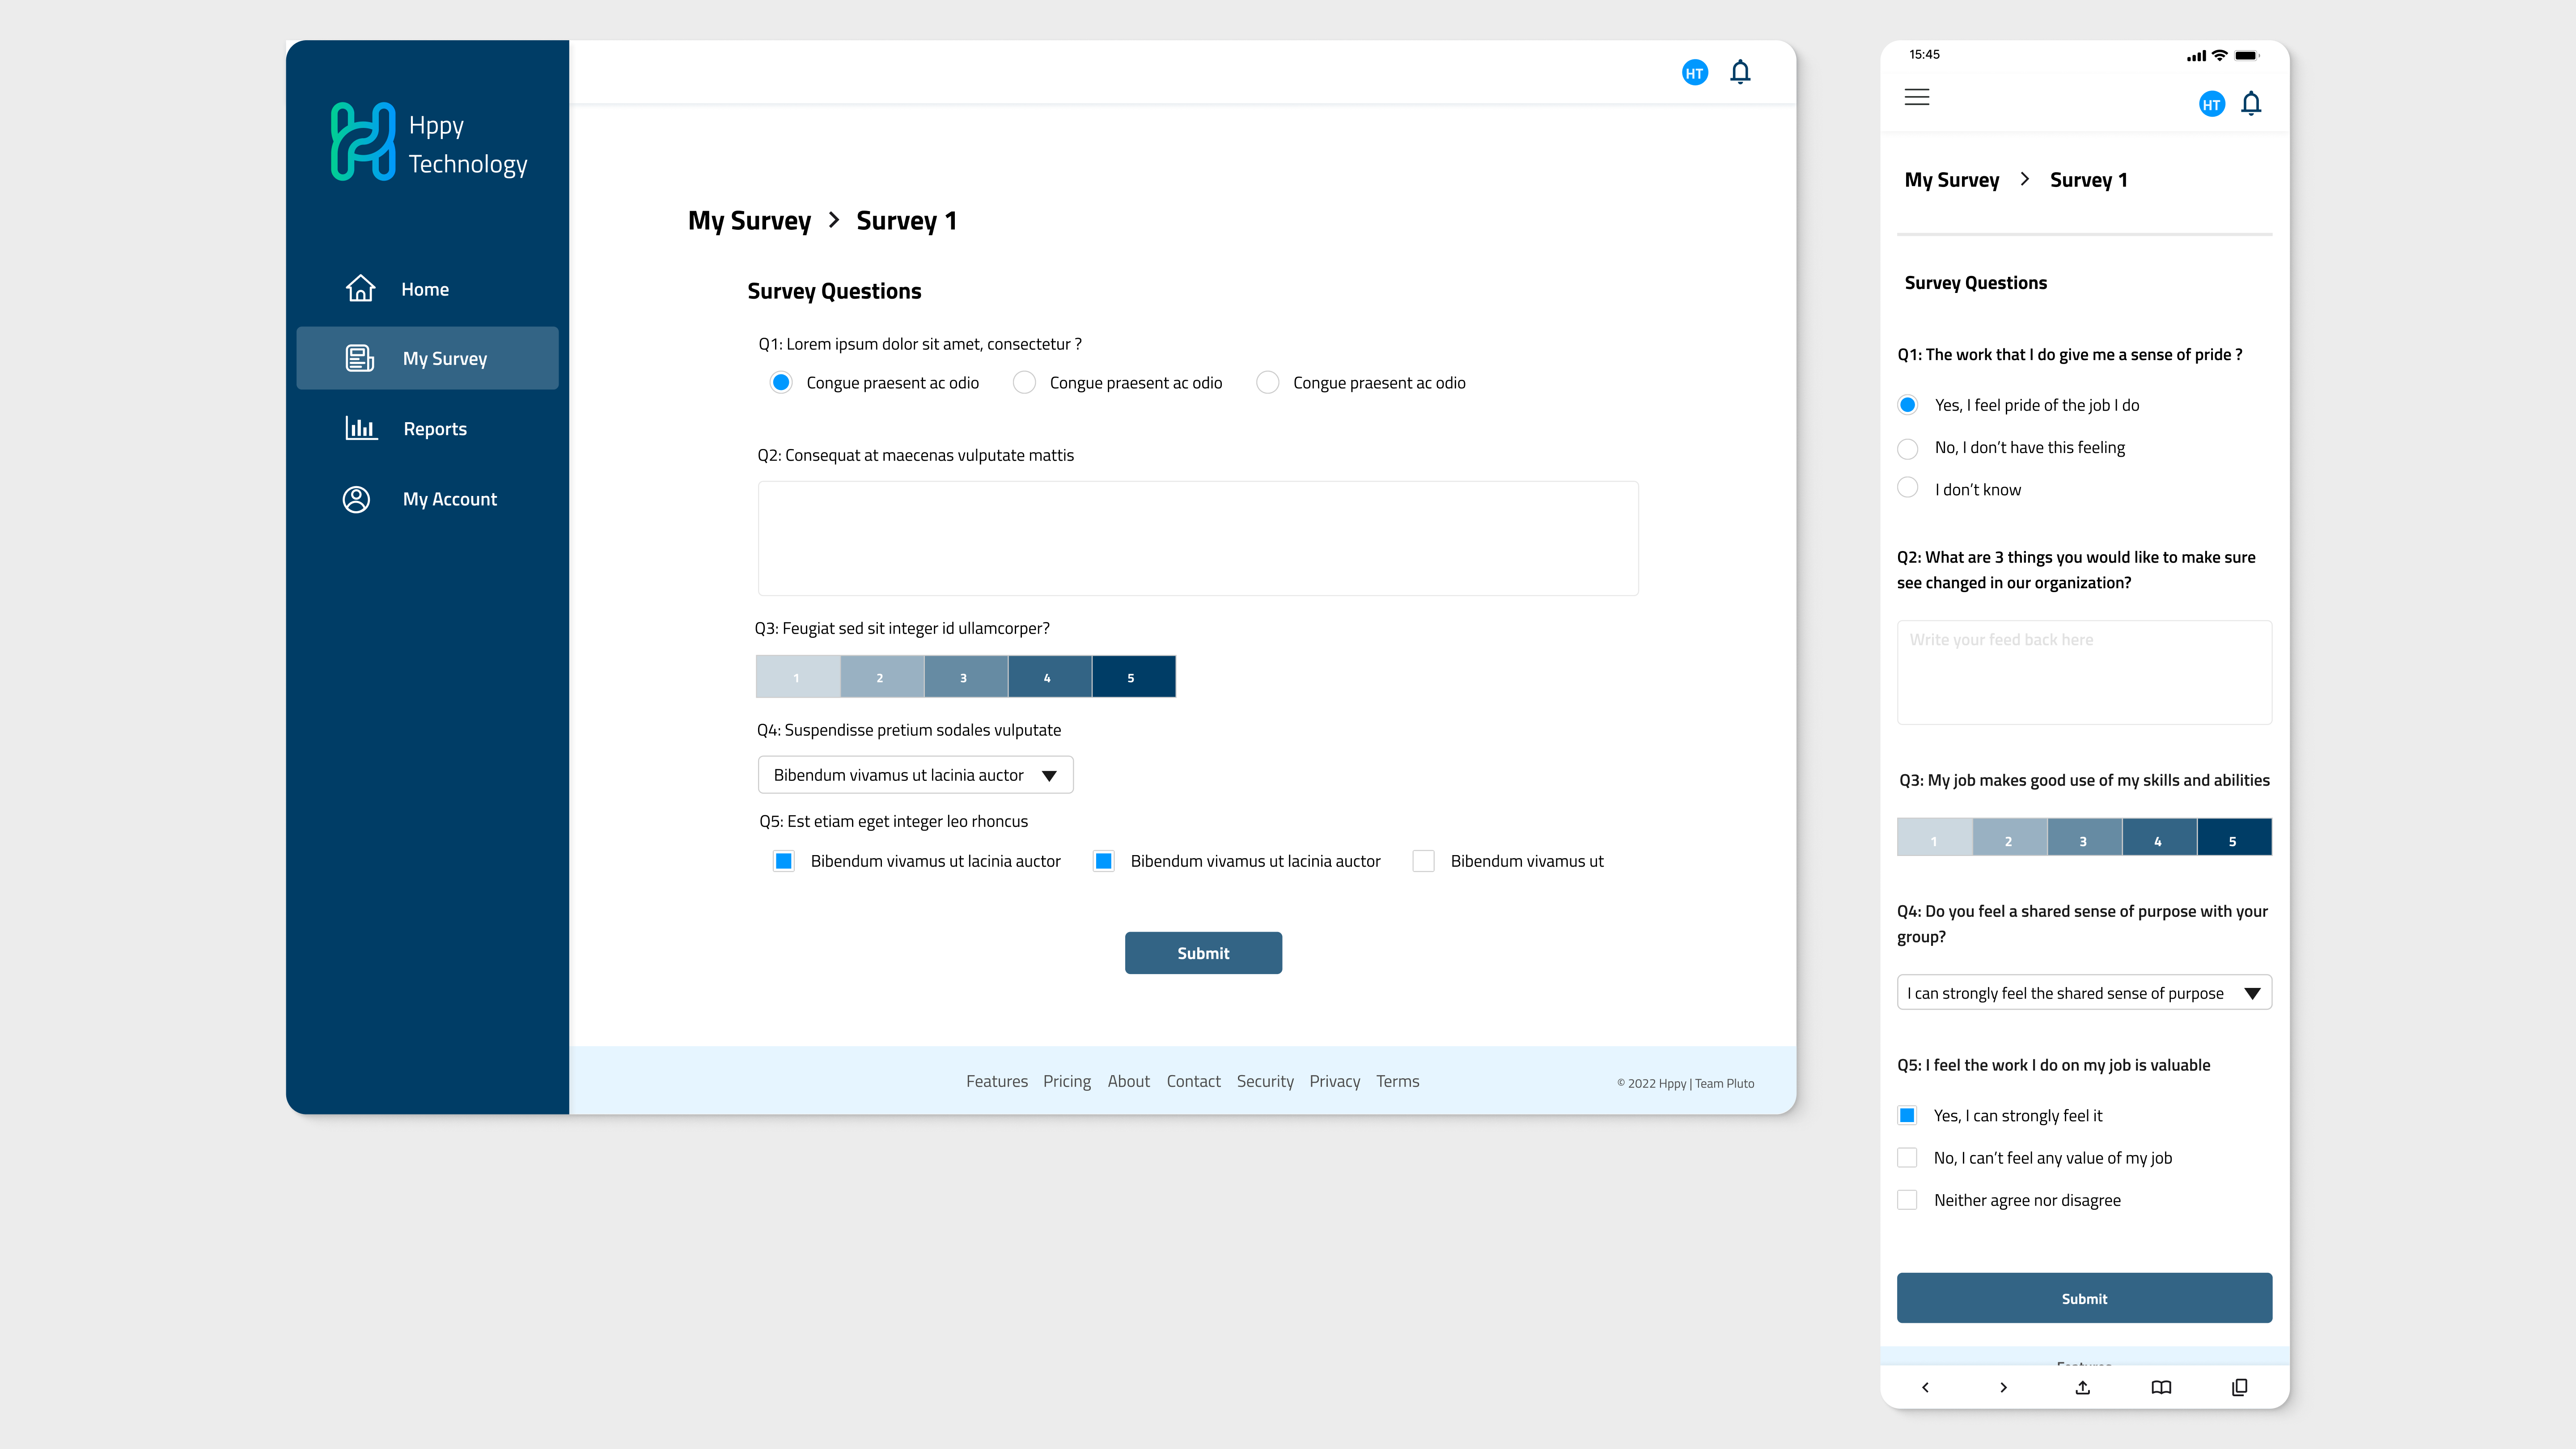This screenshot has width=2576, height=1449.
Task: Open the Security footer link
Action: click(1265, 1081)
